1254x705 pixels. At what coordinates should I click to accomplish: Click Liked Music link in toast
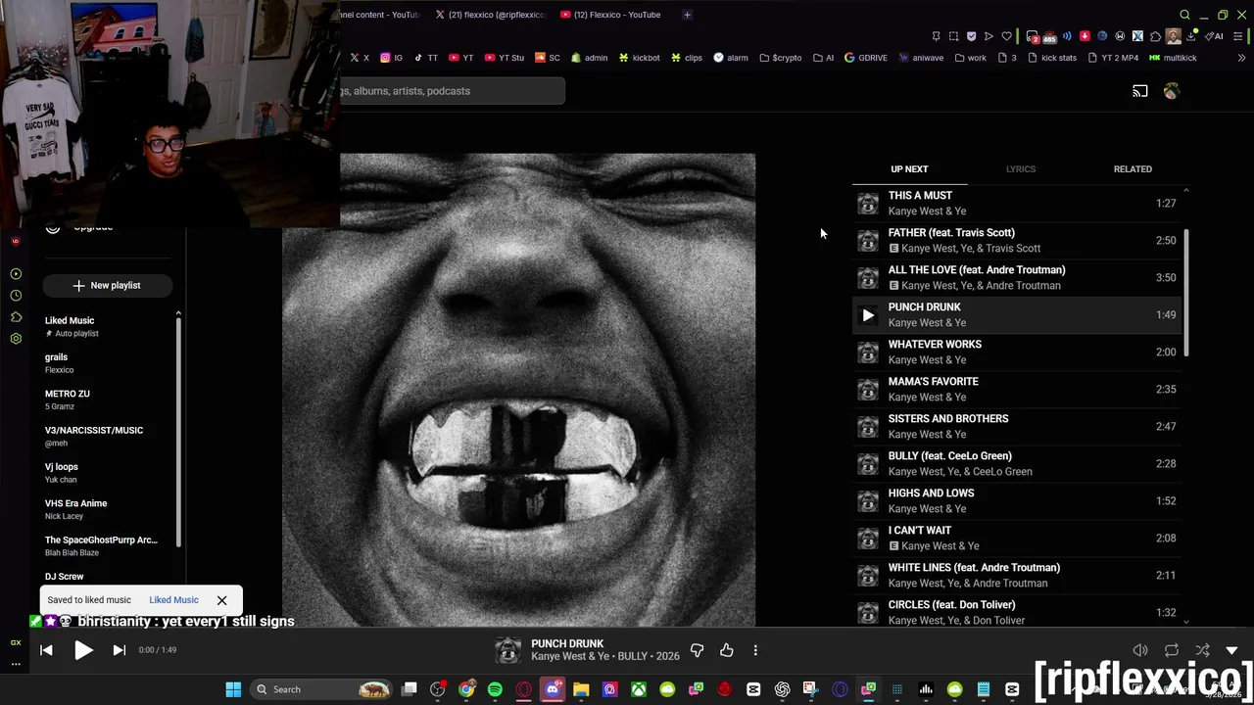(173, 600)
